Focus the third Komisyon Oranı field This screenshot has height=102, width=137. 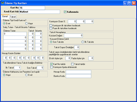pos(89,22)
